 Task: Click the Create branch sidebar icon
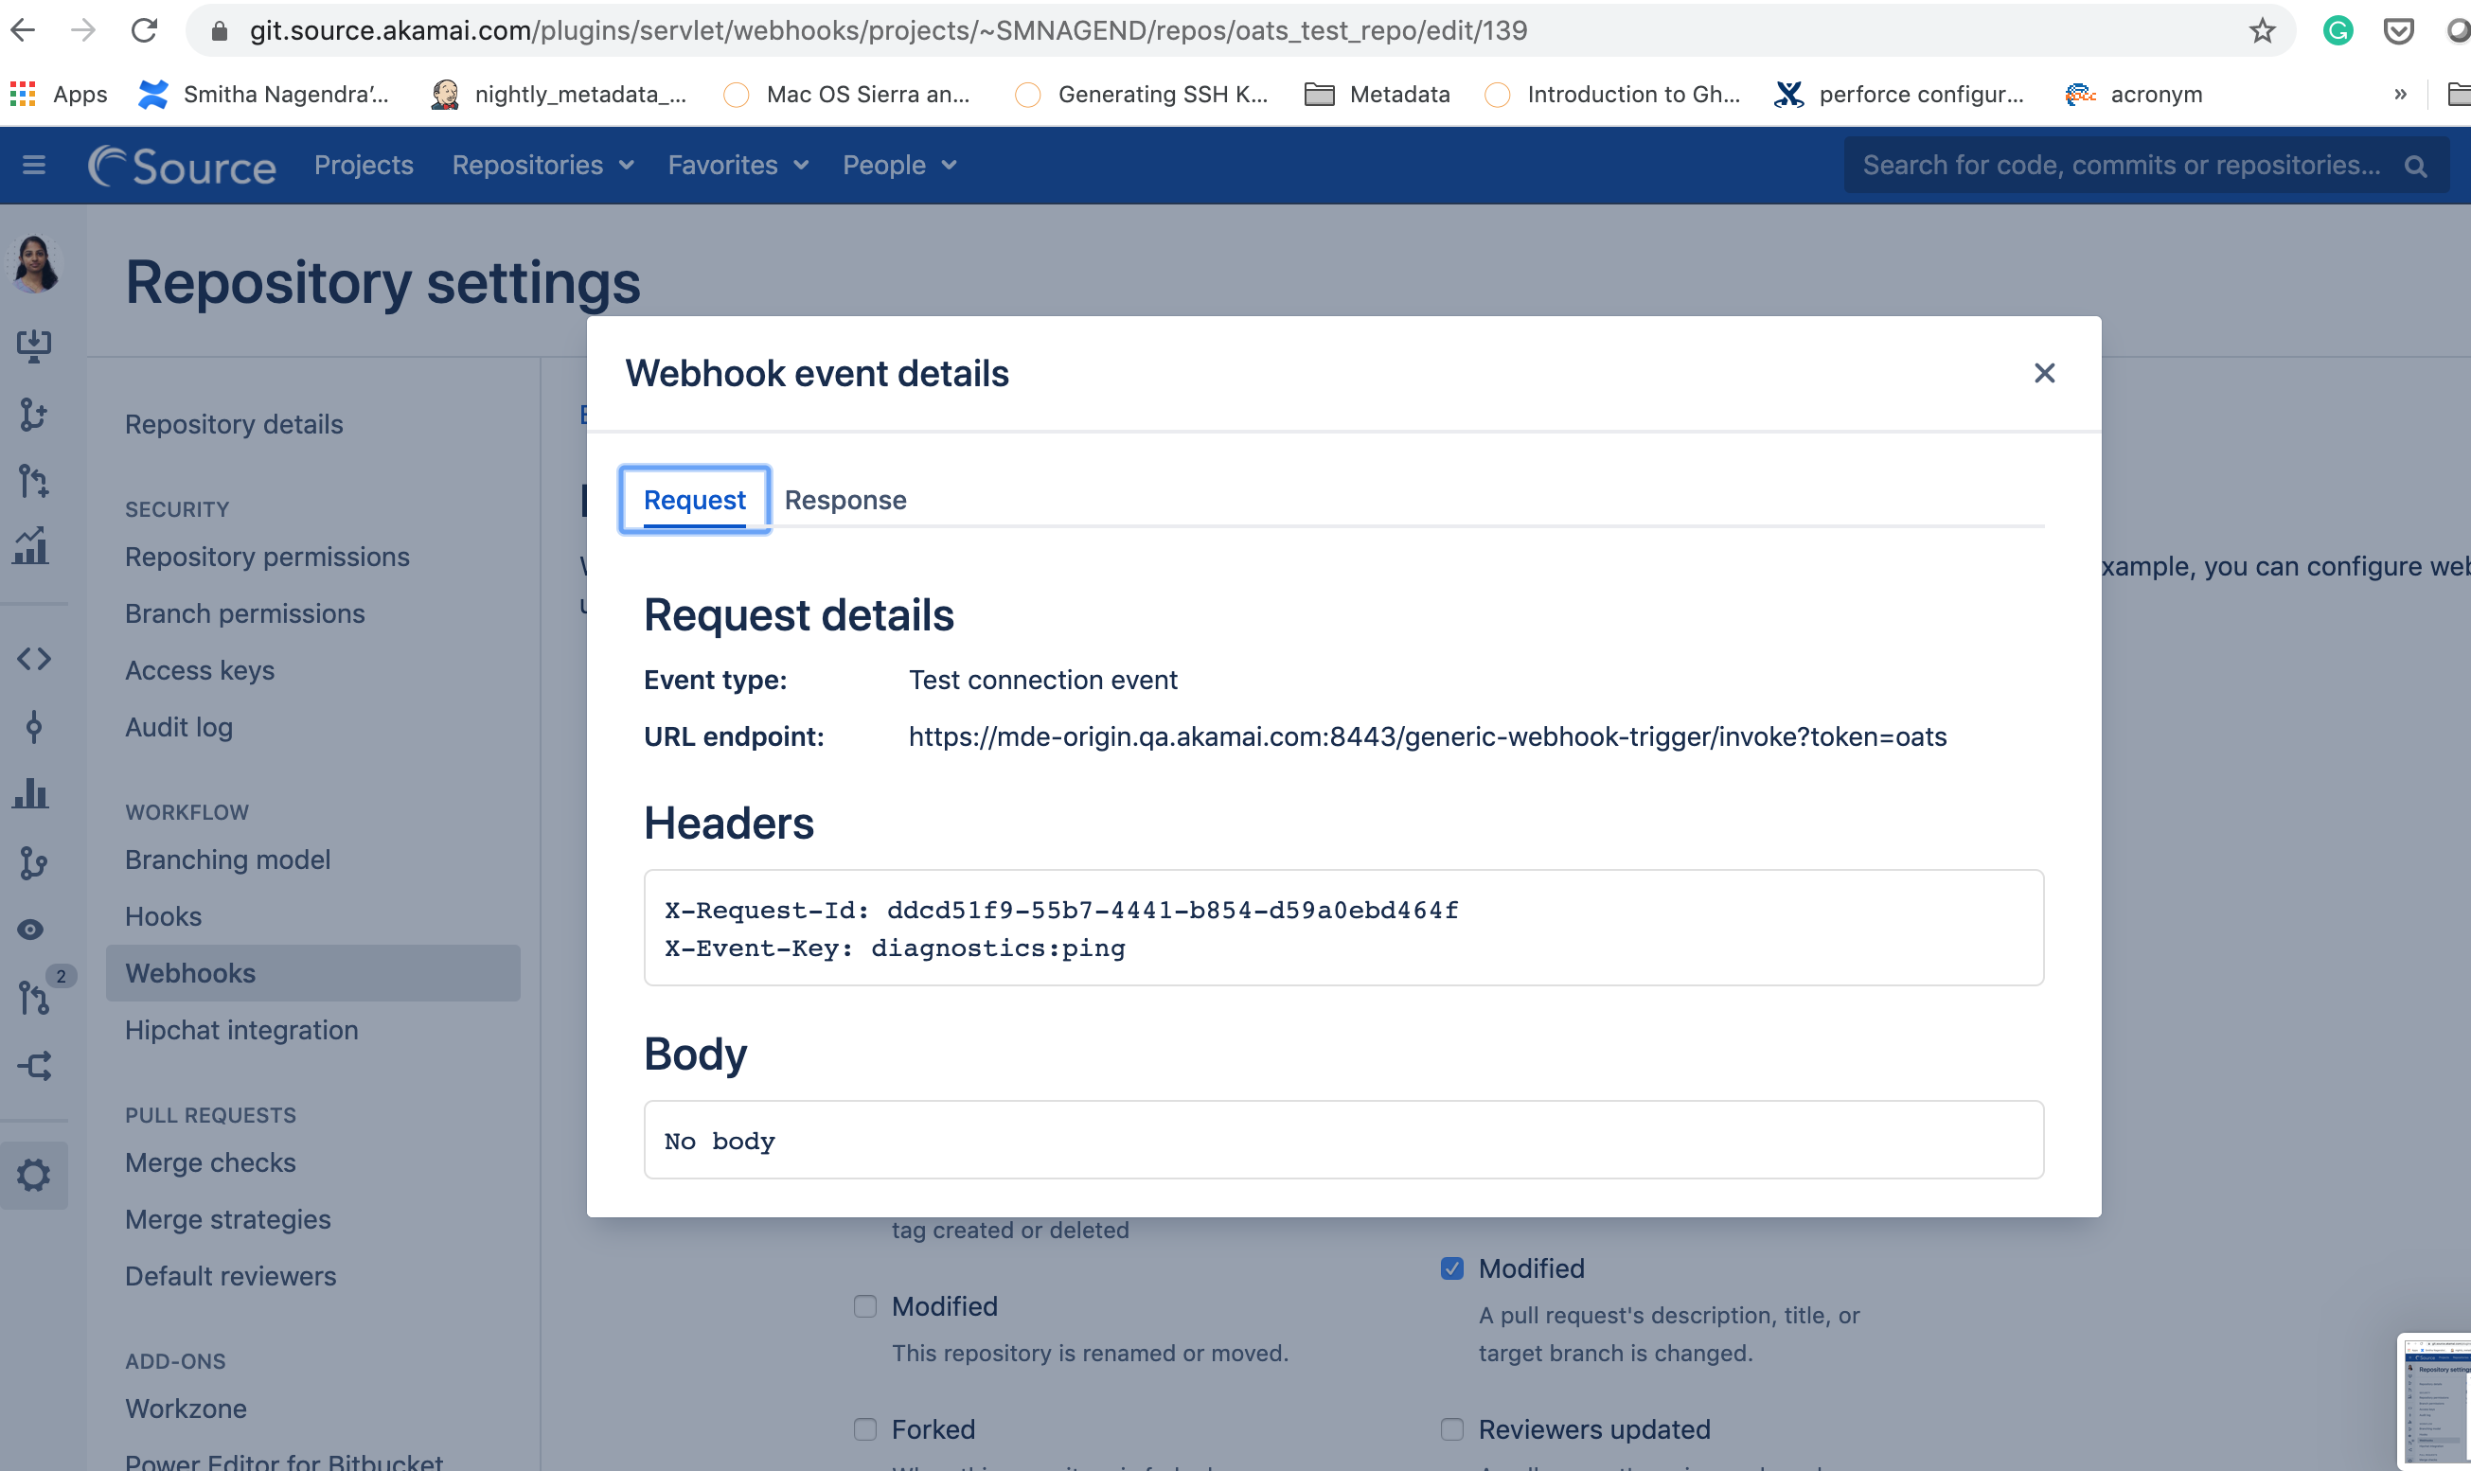(34, 414)
